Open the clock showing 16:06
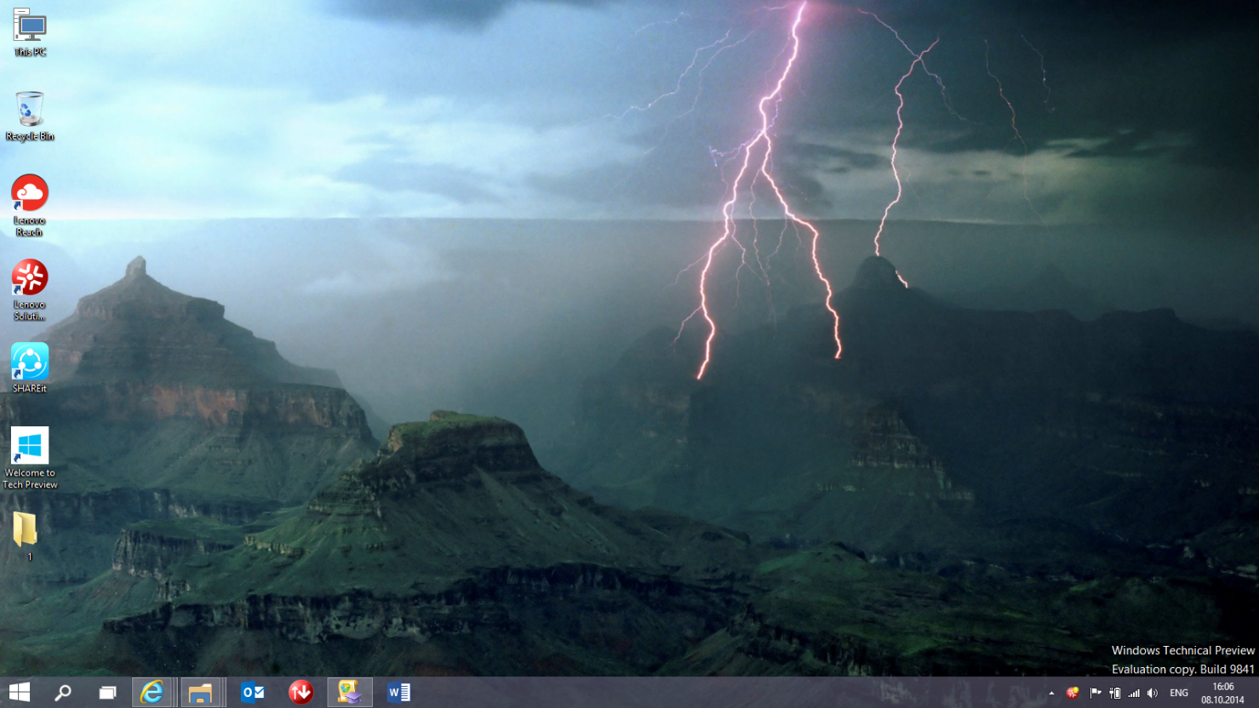Screen dimensions: 1259x708 click(1223, 694)
